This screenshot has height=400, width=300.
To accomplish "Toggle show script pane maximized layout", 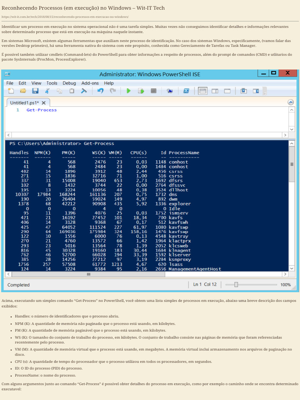I will (227, 91).
